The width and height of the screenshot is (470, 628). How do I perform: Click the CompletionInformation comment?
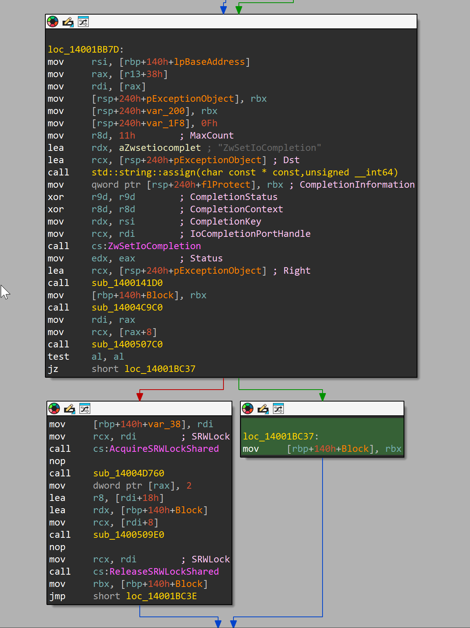[x=357, y=185]
